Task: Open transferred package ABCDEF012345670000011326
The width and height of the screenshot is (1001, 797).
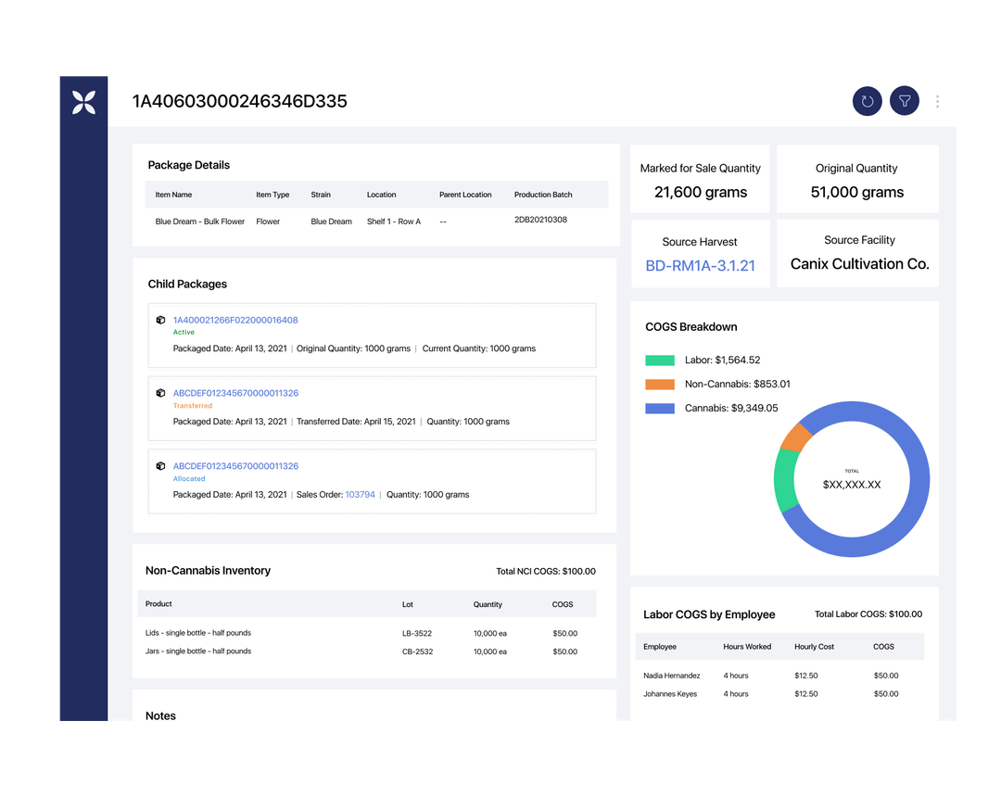Action: pos(236,392)
